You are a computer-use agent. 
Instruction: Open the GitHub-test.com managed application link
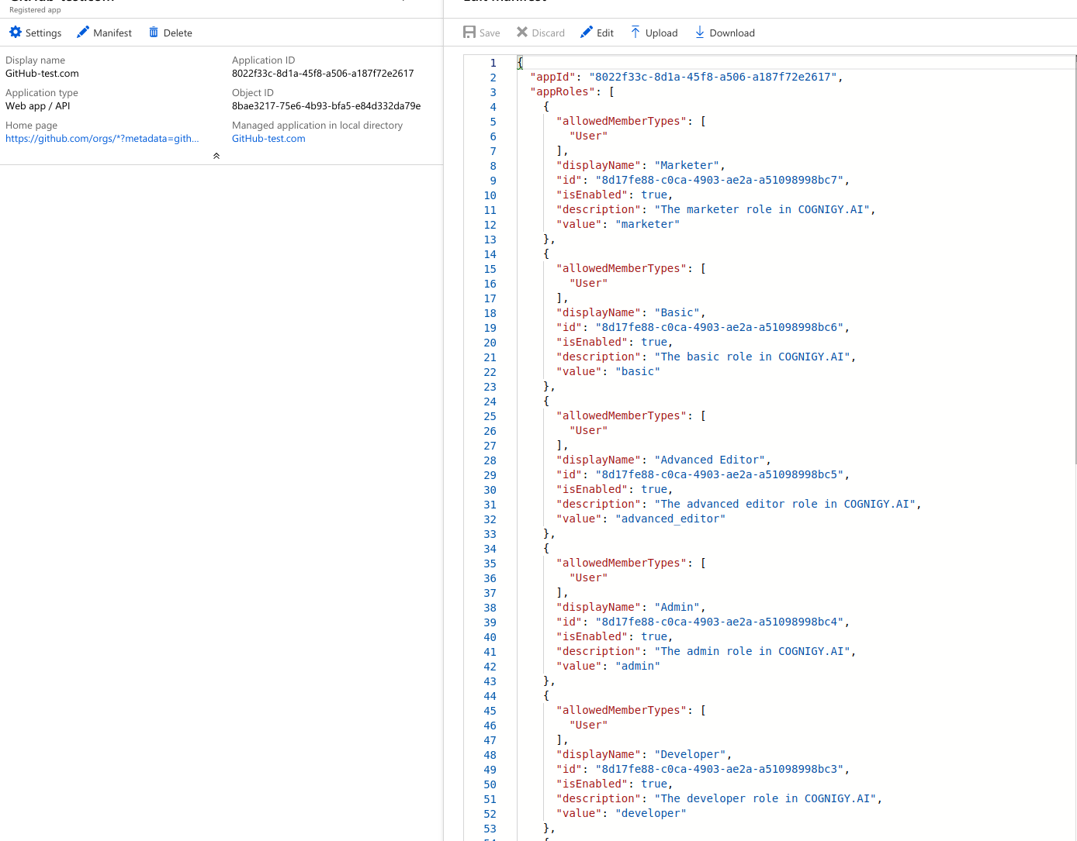[268, 139]
